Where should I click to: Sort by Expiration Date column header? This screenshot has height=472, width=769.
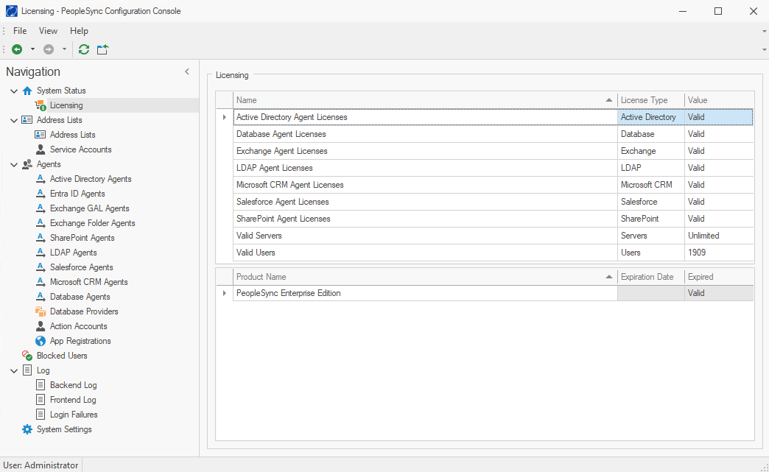click(651, 277)
